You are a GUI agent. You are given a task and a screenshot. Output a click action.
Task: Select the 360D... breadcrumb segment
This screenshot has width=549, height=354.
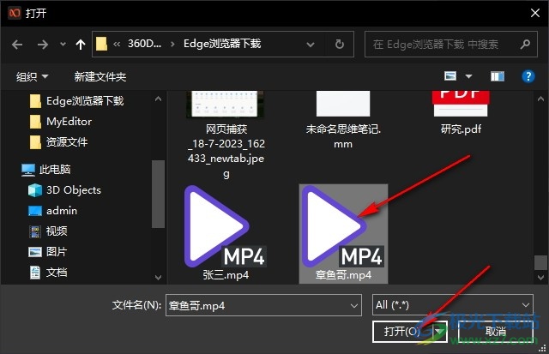coord(144,44)
